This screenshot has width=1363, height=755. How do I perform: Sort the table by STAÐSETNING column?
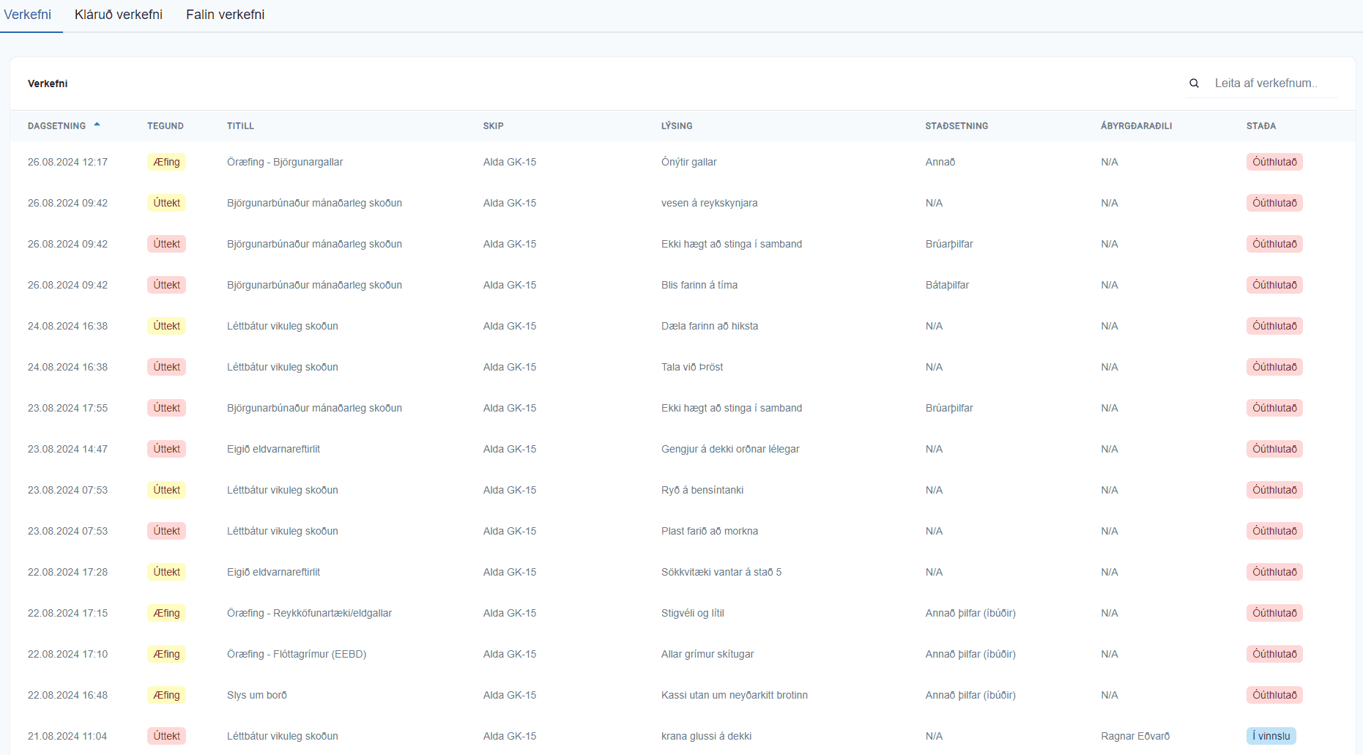pyautogui.click(x=956, y=125)
